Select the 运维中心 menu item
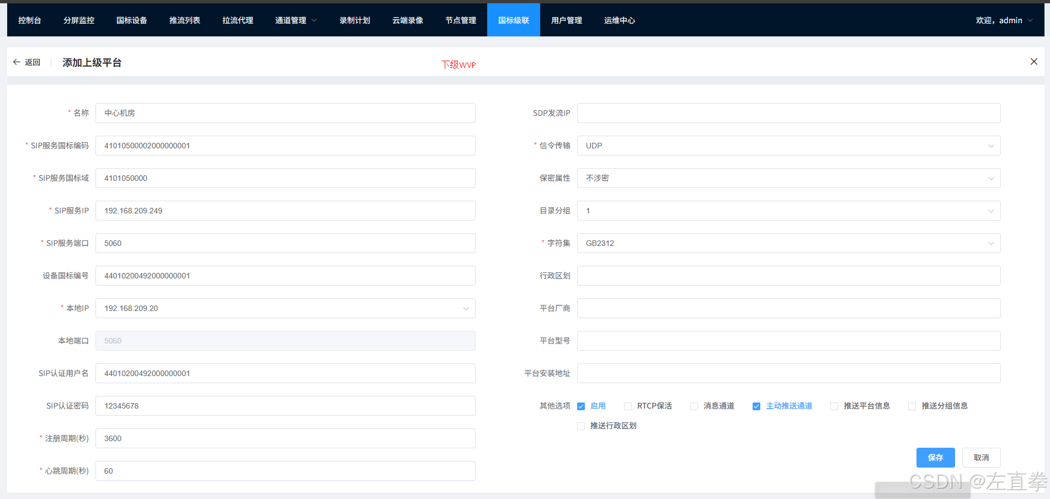 coord(619,20)
